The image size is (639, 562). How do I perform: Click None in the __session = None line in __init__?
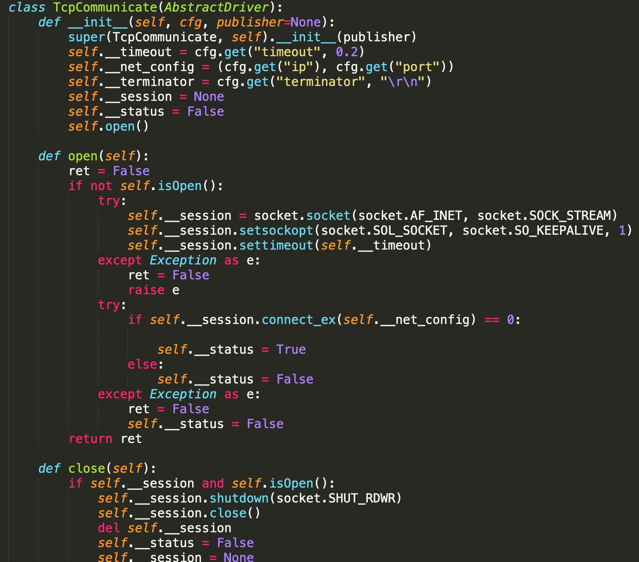209,97
